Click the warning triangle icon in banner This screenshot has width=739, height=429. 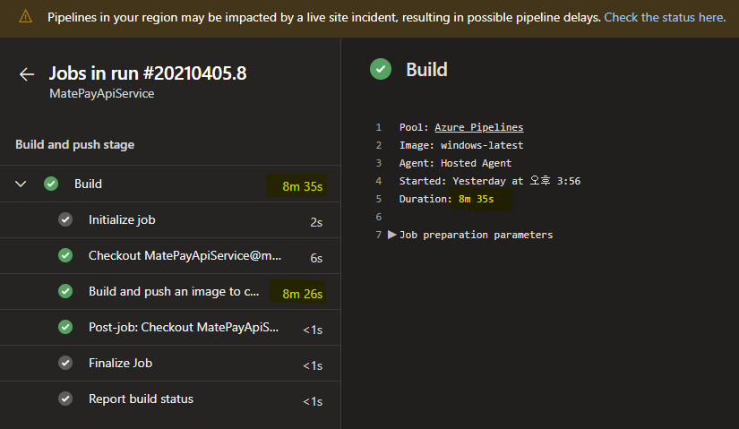tap(25, 17)
